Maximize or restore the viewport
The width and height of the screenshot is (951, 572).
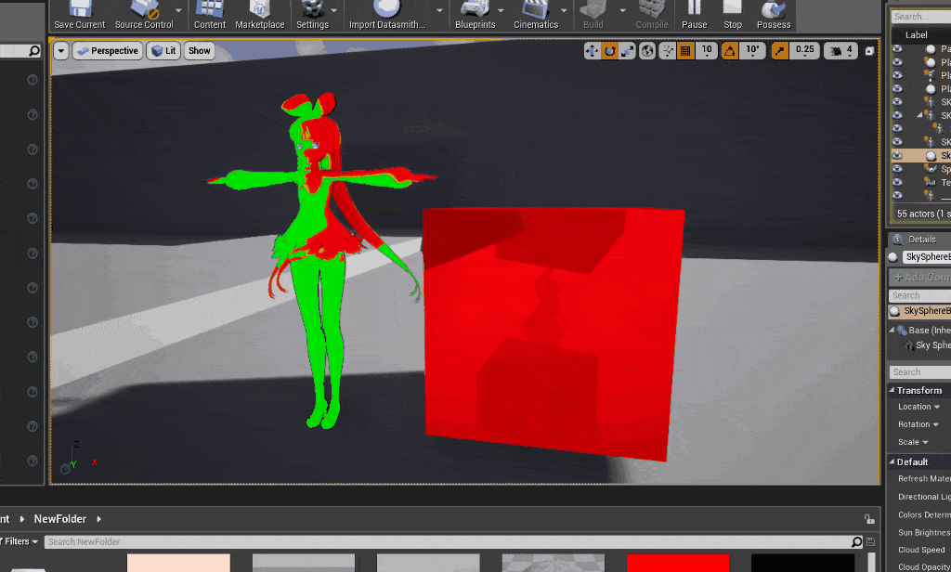click(869, 51)
